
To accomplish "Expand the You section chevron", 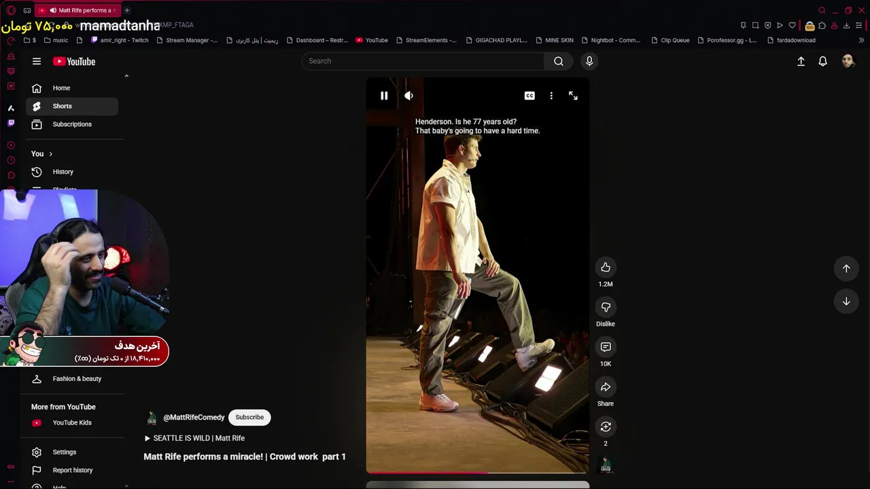I will click(50, 154).
